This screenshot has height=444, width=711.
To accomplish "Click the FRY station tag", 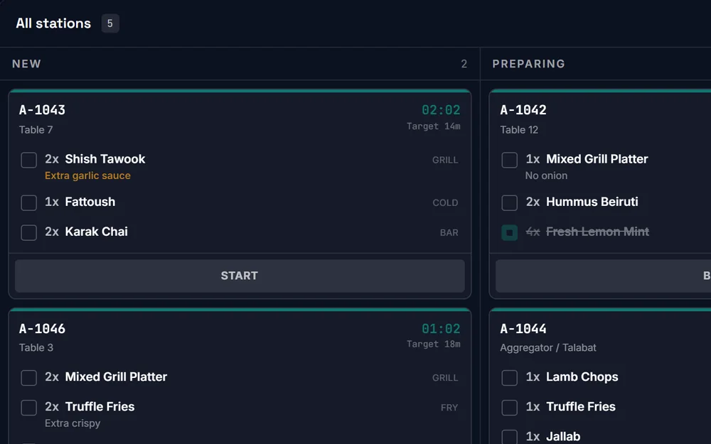I will coord(449,407).
